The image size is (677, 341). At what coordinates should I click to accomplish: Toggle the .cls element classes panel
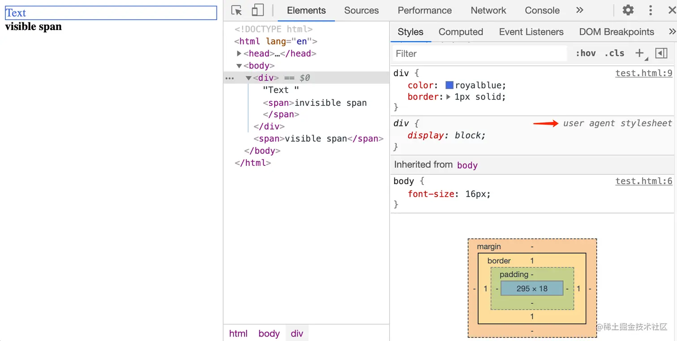tap(614, 53)
